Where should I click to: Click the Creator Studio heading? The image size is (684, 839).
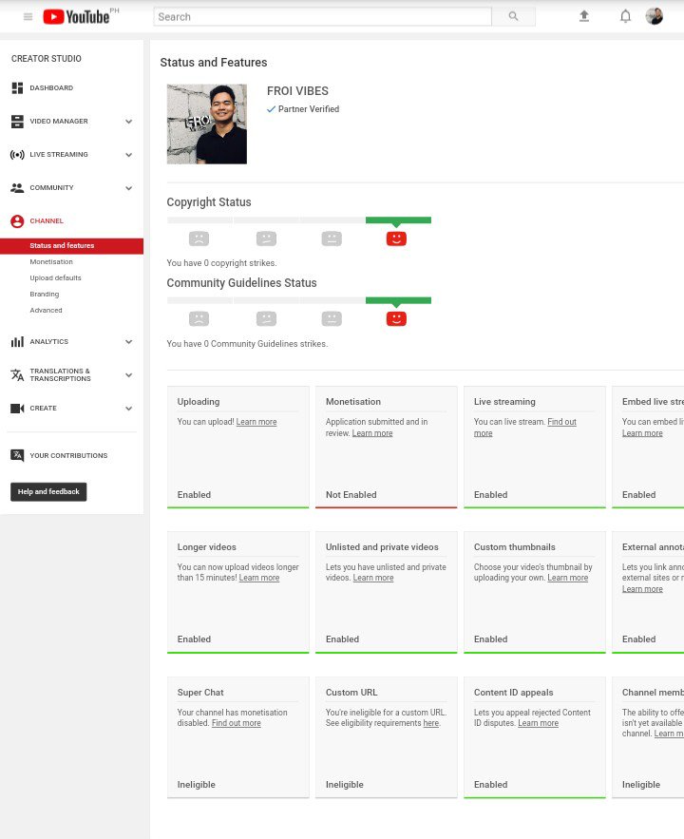[x=47, y=58]
